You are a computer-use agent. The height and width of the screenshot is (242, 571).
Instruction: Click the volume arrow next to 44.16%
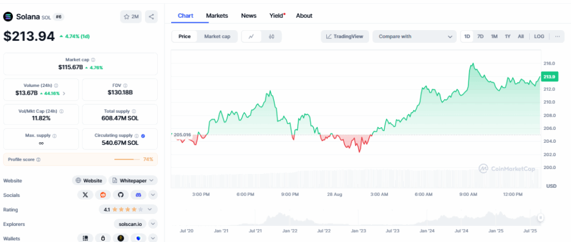click(x=64, y=93)
